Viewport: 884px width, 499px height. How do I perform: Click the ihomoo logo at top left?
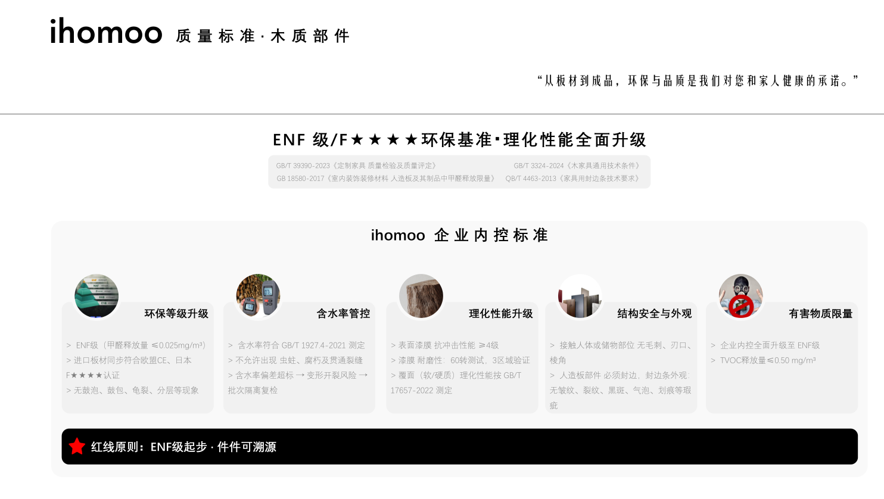(x=106, y=31)
